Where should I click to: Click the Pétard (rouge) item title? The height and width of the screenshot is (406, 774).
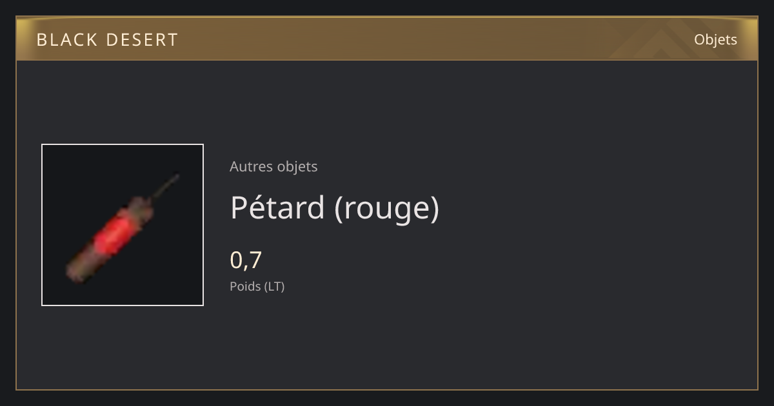tap(335, 208)
